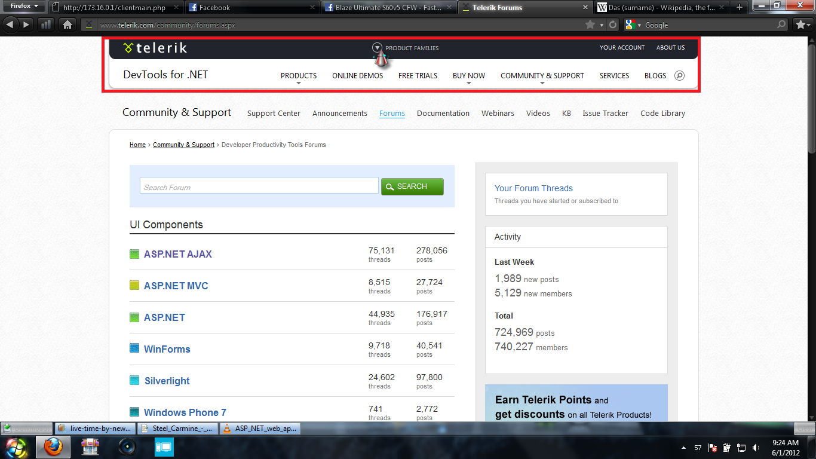
Task: Open a new tab with plus button
Action: click(x=740, y=7)
